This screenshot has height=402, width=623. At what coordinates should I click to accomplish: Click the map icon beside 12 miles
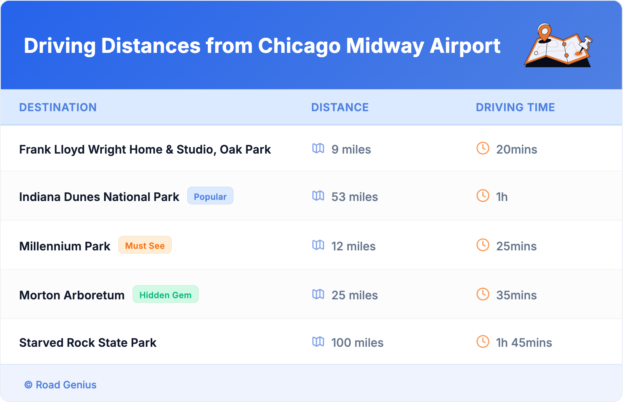click(x=318, y=245)
